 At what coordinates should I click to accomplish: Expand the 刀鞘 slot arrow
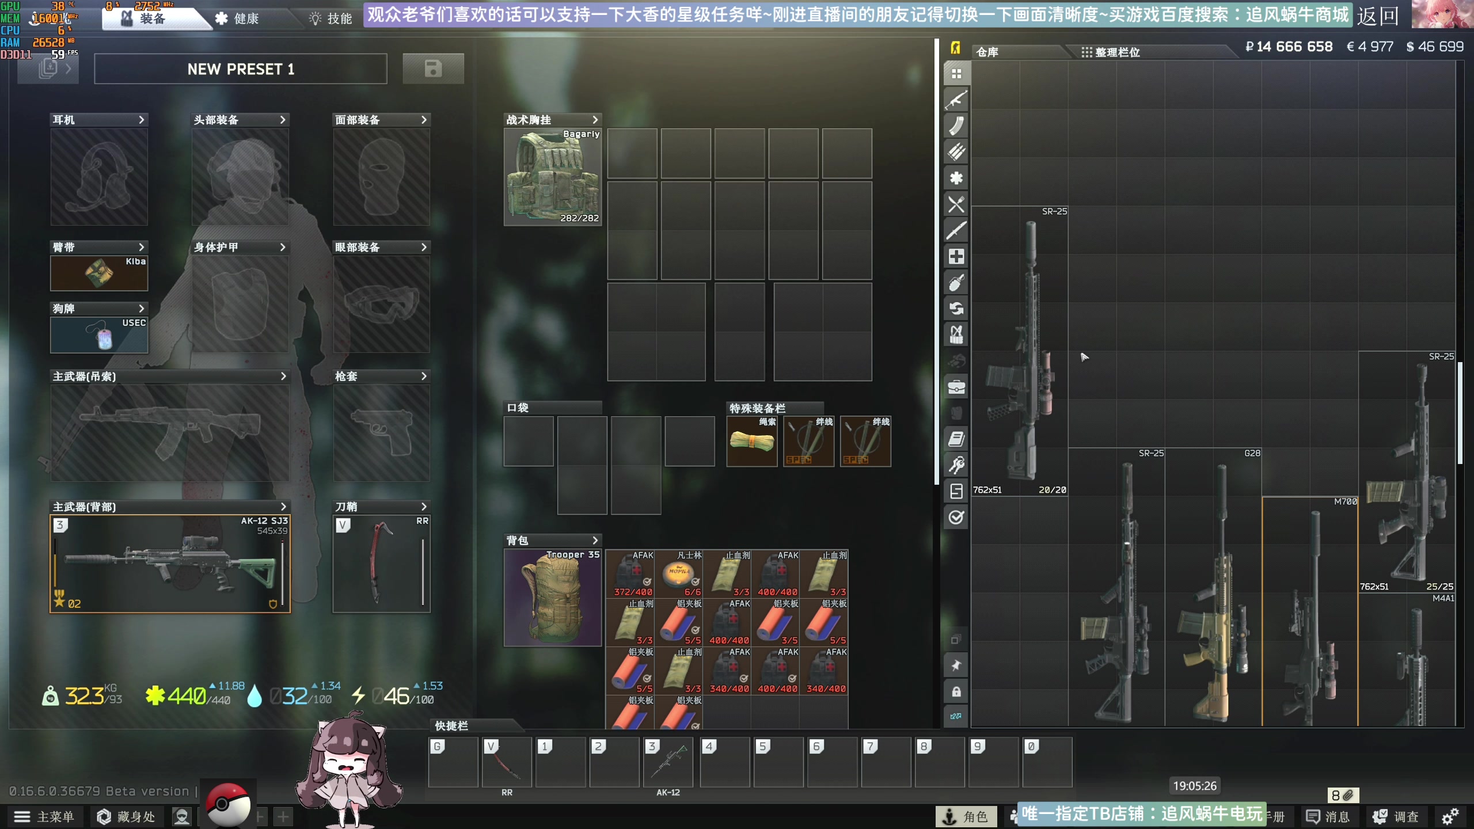424,507
